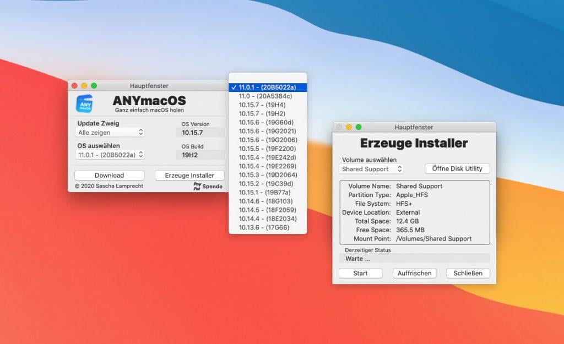The width and height of the screenshot is (564, 344).
Task: Click the Mount Point value /Volumes/Shared Support
Action: click(434, 239)
